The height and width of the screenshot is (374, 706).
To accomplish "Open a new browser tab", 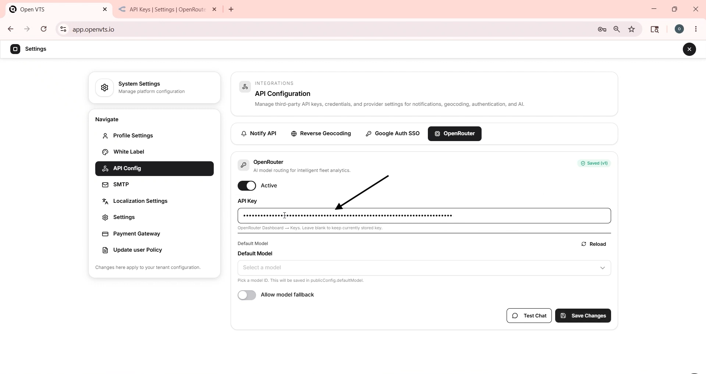I will (231, 10).
